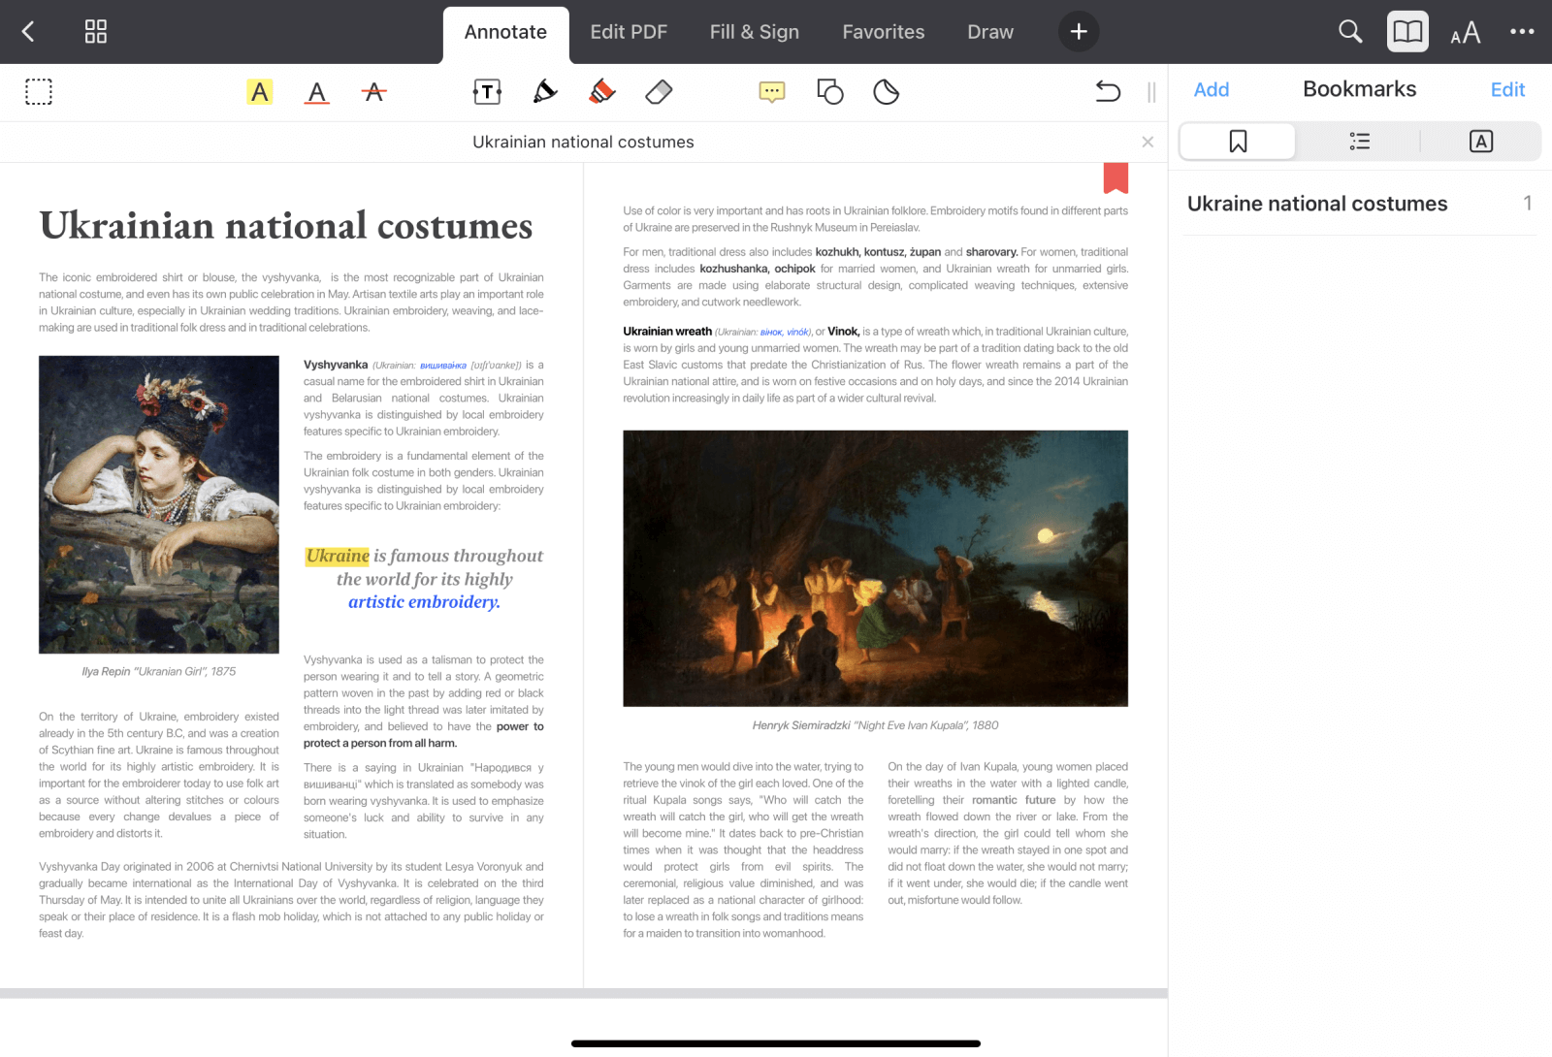Add a new bookmark
The height and width of the screenshot is (1057, 1552).
[x=1212, y=89]
